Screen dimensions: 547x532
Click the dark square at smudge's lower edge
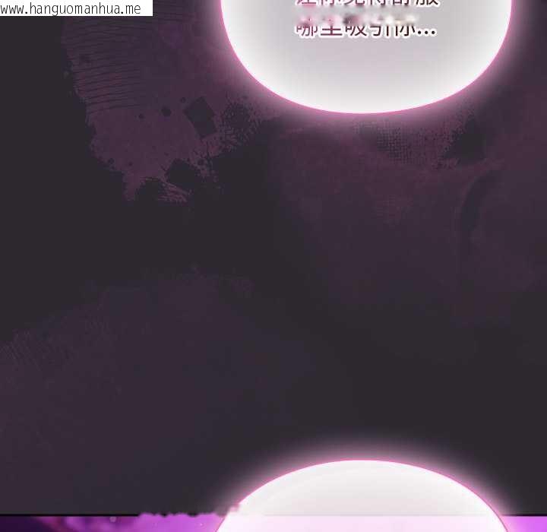[181, 175]
